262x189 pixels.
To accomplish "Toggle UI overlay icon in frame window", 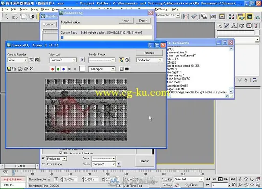I will 121,69.
